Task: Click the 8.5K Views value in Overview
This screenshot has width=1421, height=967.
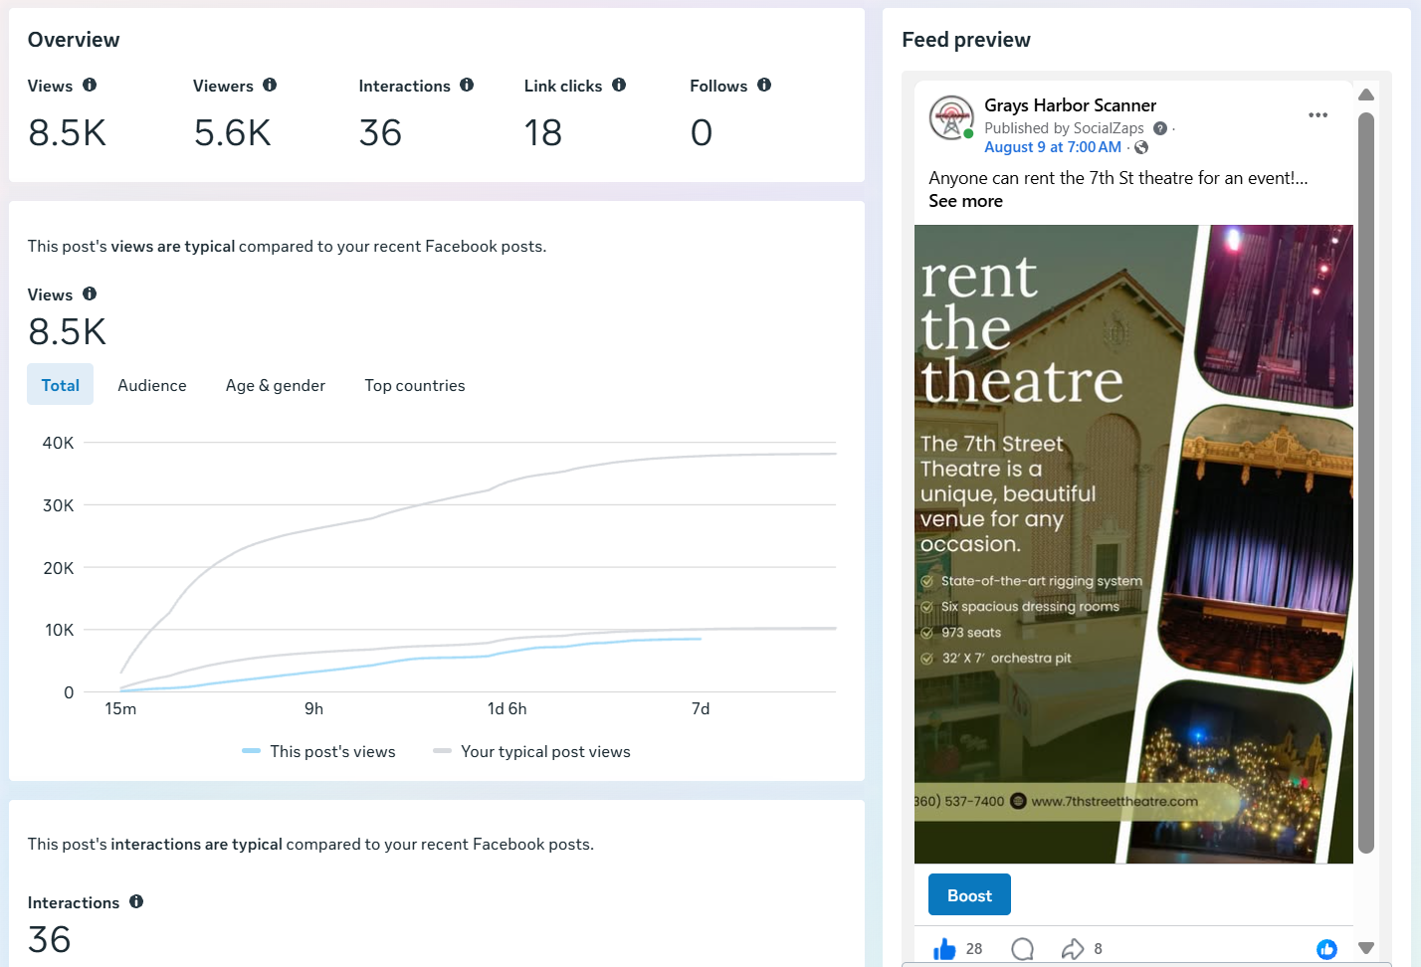Action: click(x=67, y=132)
